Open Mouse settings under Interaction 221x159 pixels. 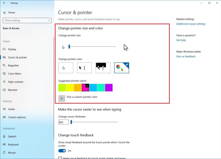coord(12,153)
